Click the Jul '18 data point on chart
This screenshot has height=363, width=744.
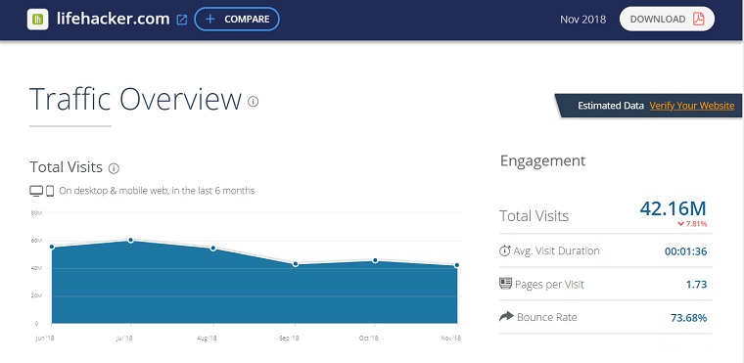click(x=130, y=240)
